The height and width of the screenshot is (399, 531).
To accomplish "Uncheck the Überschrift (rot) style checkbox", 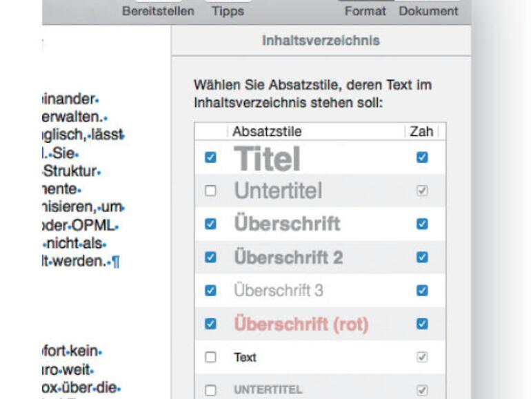I will (211, 324).
